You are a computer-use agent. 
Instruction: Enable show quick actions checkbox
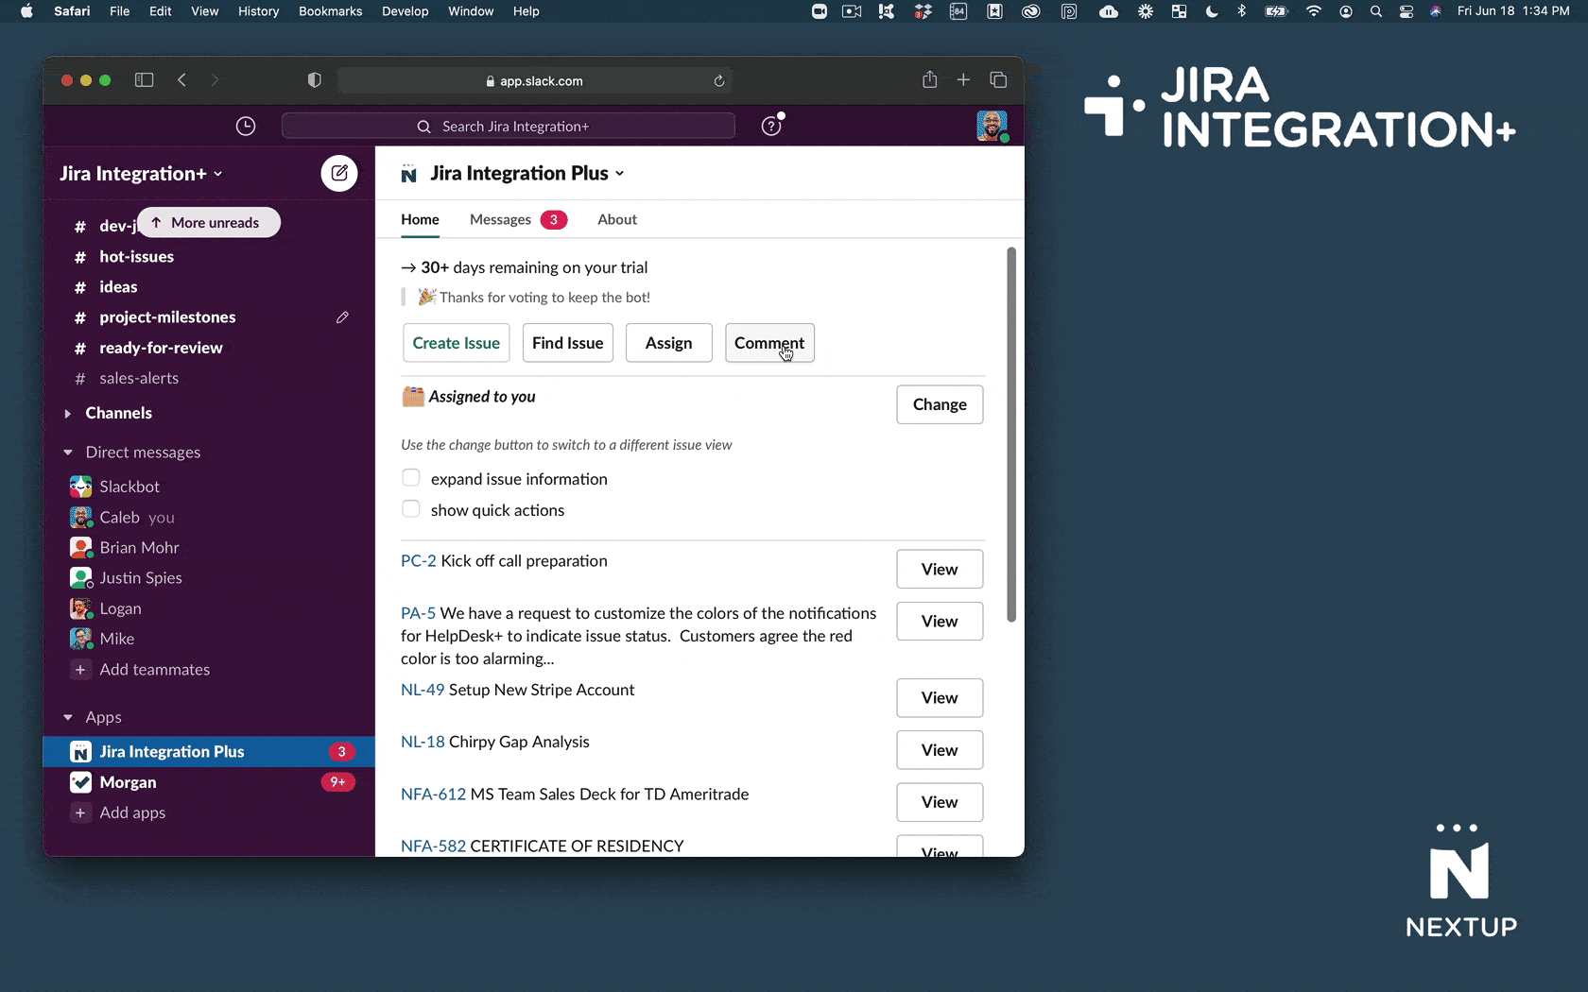[x=411, y=509]
